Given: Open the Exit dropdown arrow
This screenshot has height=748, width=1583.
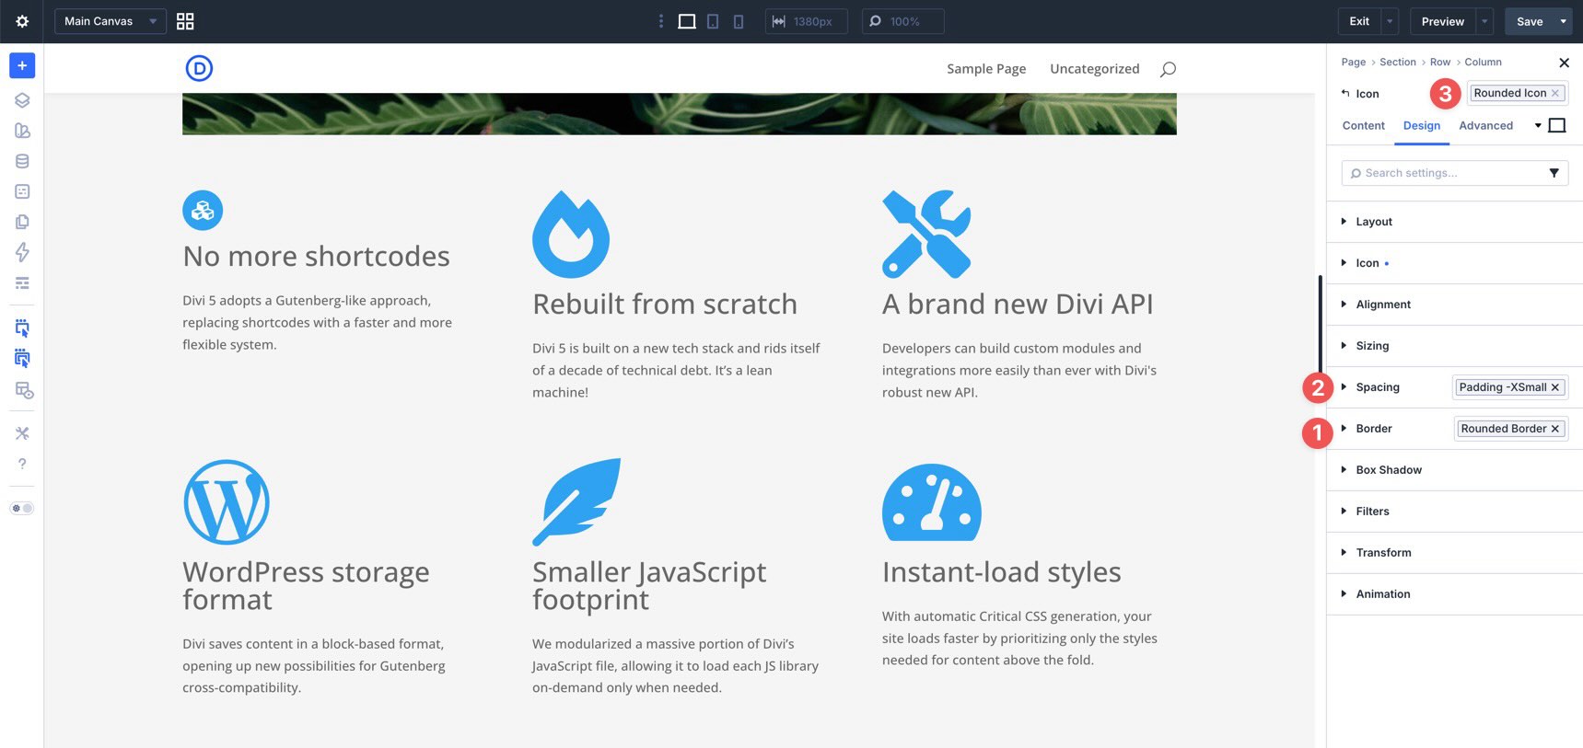Looking at the screenshot, I should [x=1390, y=21].
